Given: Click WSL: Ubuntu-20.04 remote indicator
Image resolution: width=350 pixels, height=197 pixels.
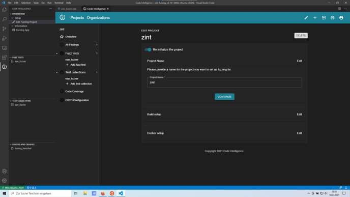Looking at the screenshot, I should (x=13, y=188).
